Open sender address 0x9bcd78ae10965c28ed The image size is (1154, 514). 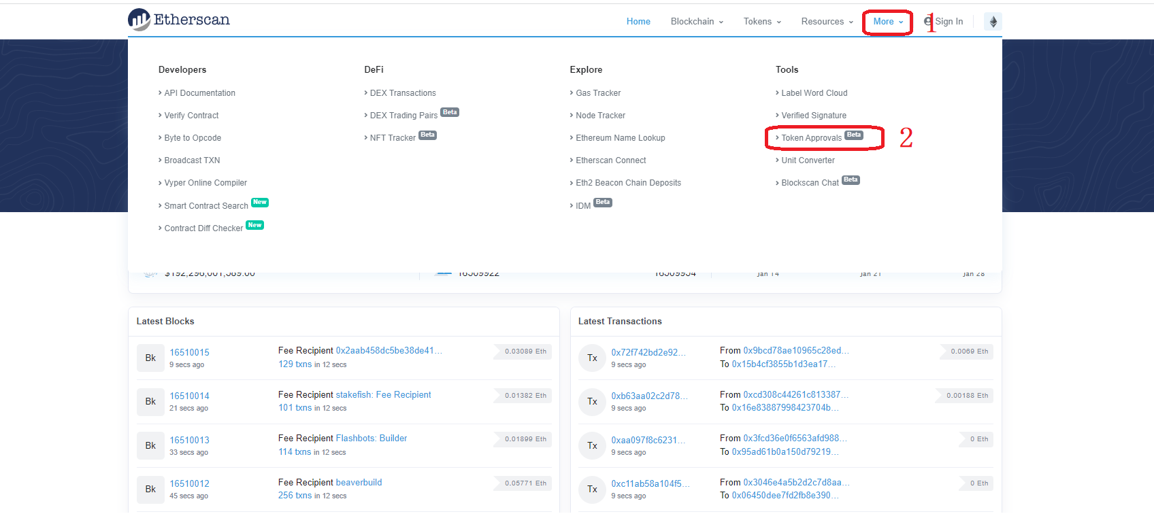tap(796, 351)
